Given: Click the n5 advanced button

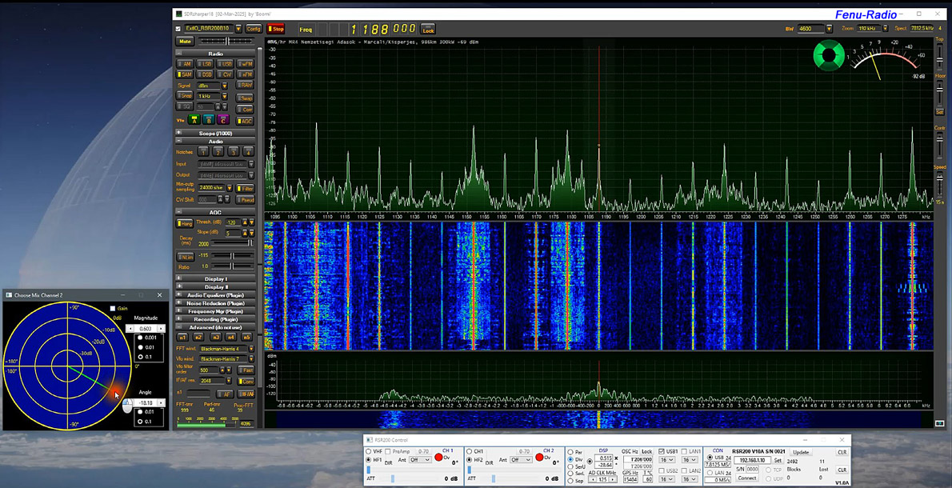Looking at the screenshot, I should (x=246, y=337).
